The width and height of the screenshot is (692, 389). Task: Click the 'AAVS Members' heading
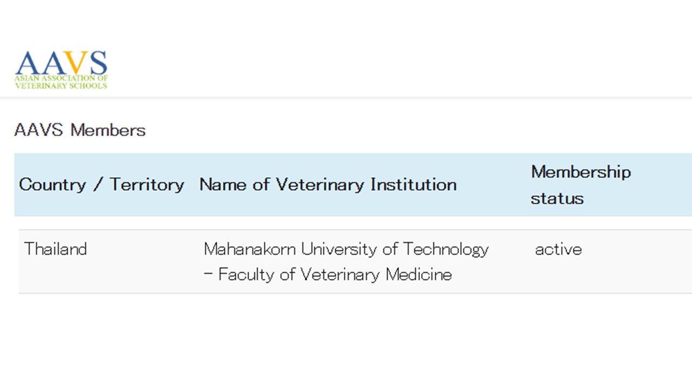click(x=80, y=130)
